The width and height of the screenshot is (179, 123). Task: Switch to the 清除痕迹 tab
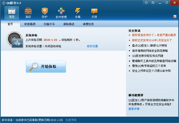click(x=69, y=24)
